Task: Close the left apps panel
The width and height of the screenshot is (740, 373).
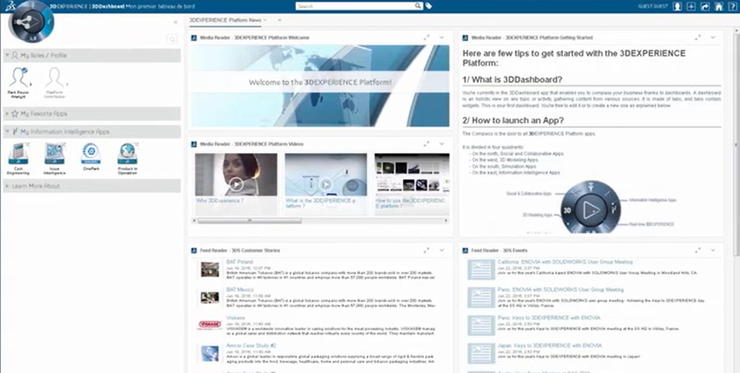Action: [176, 22]
